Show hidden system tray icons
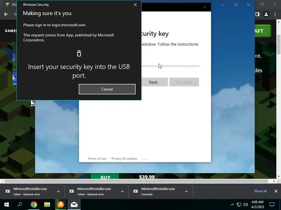Viewport: 281px width, 210px height. (x=232, y=205)
